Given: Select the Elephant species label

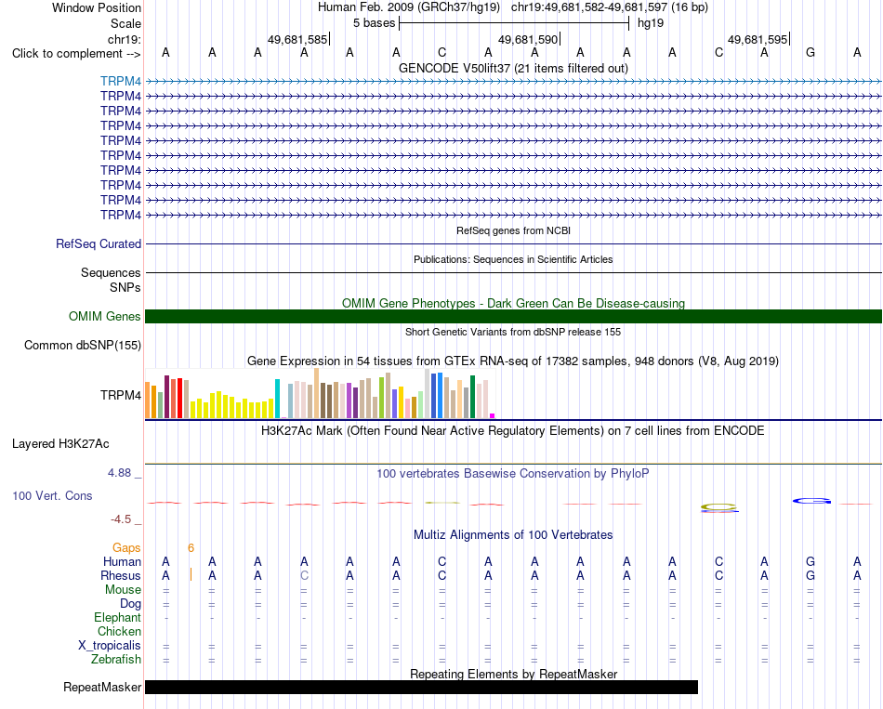Looking at the screenshot, I should pyautogui.click(x=117, y=617).
